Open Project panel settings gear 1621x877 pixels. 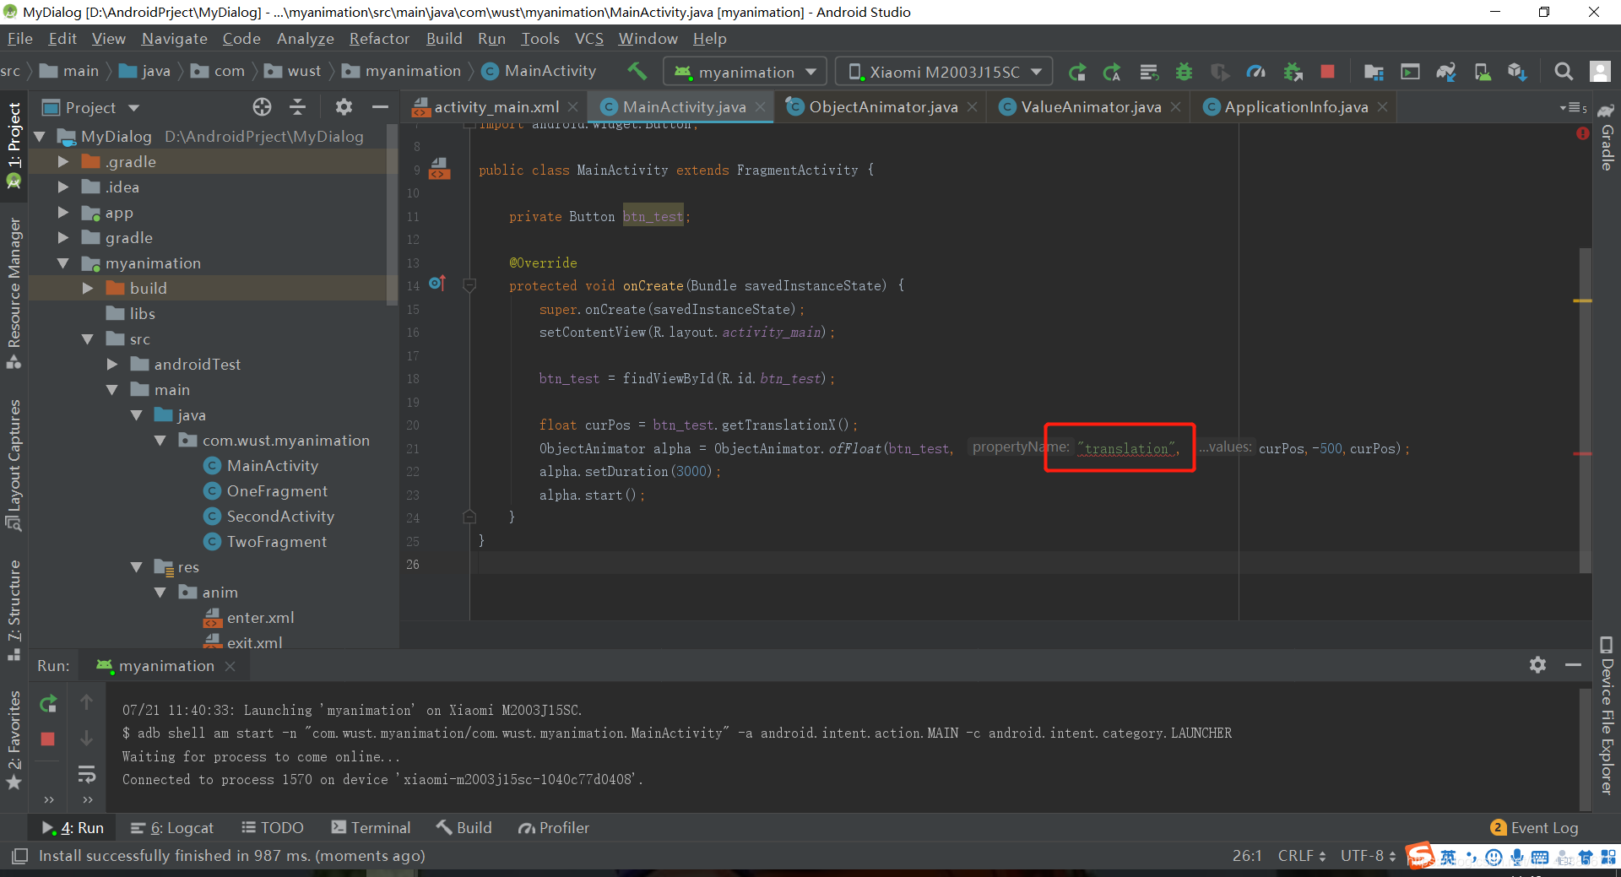coord(344,107)
